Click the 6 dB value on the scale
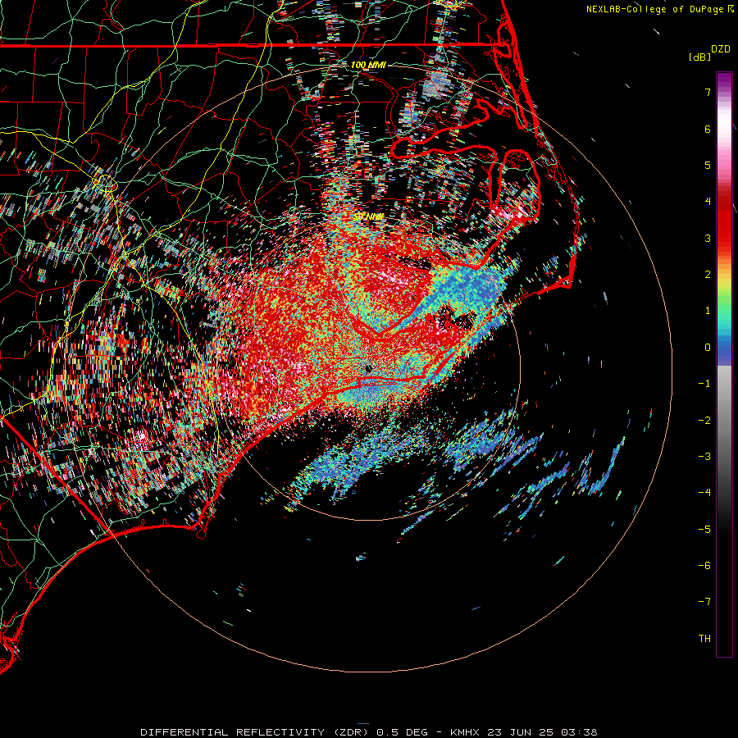This screenshot has height=738, width=738. [708, 129]
